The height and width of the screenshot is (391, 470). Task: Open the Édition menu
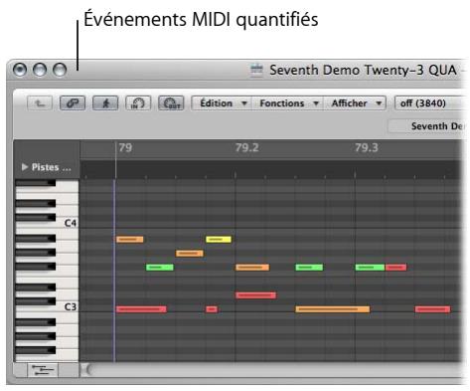[x=222, y=103]
